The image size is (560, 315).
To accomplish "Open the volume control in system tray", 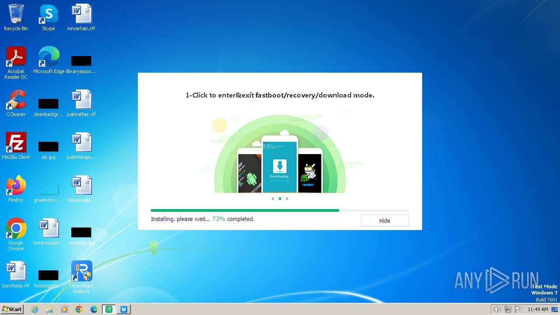I will point(497,309).
